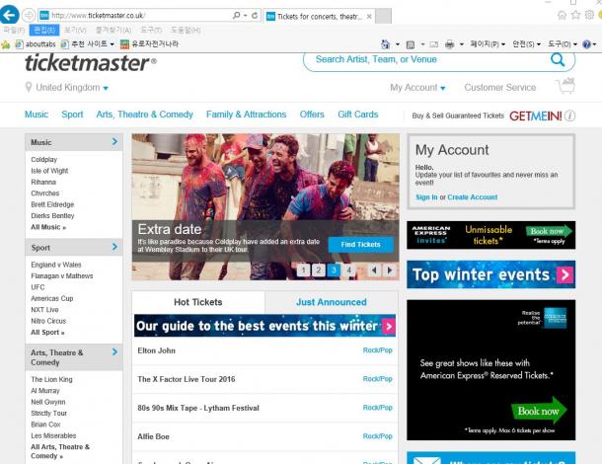Open favorites with the star icon
The width and height of the screenshot is (602, 464).
point(575,15)
